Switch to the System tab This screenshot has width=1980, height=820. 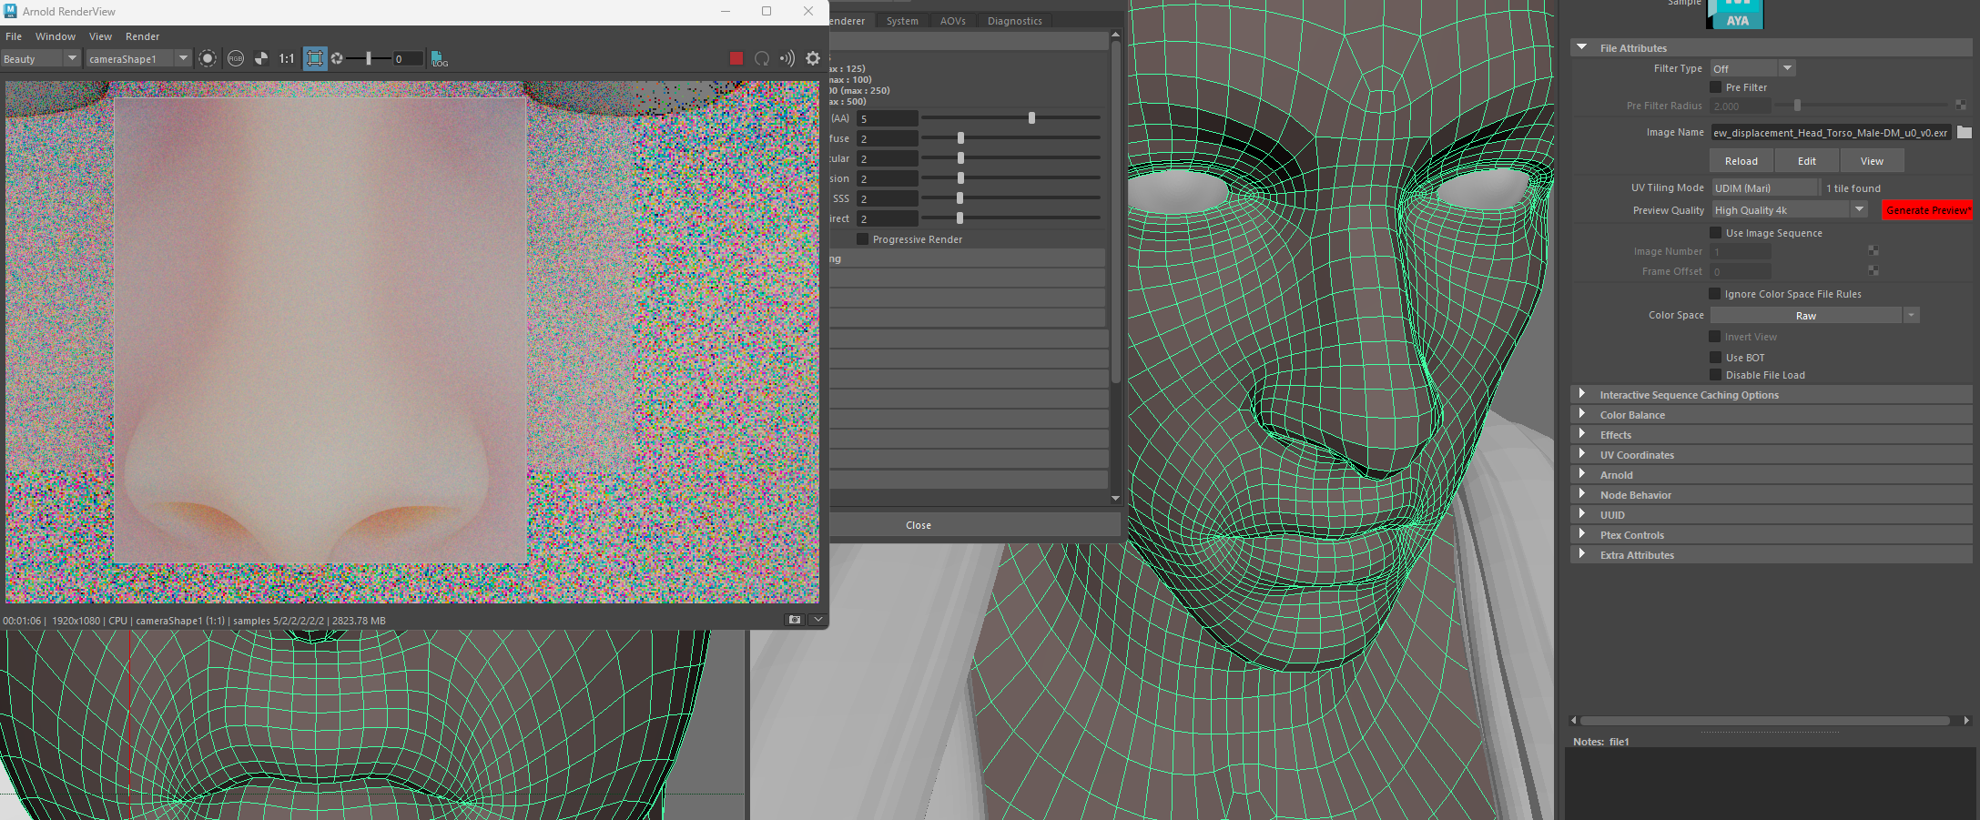(x=902, y=21)
